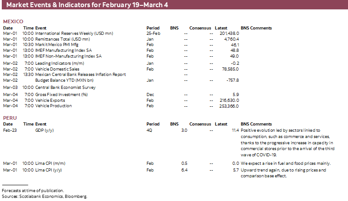Click IMEF Non-Manufacturing Index SA event
348x201 pixels.
pyautogui.click(x=68, y=57)
